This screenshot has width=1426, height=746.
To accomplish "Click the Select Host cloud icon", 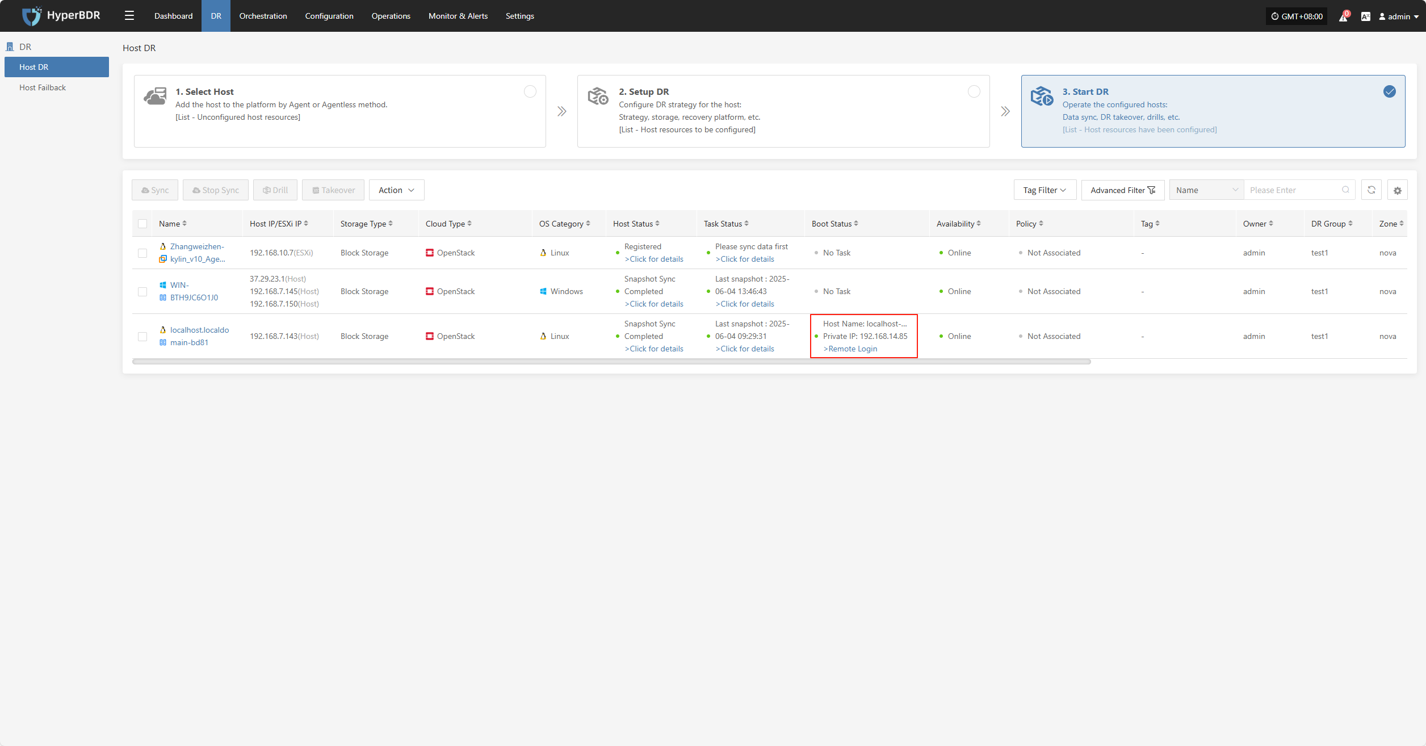I will [x=155, y=96].
